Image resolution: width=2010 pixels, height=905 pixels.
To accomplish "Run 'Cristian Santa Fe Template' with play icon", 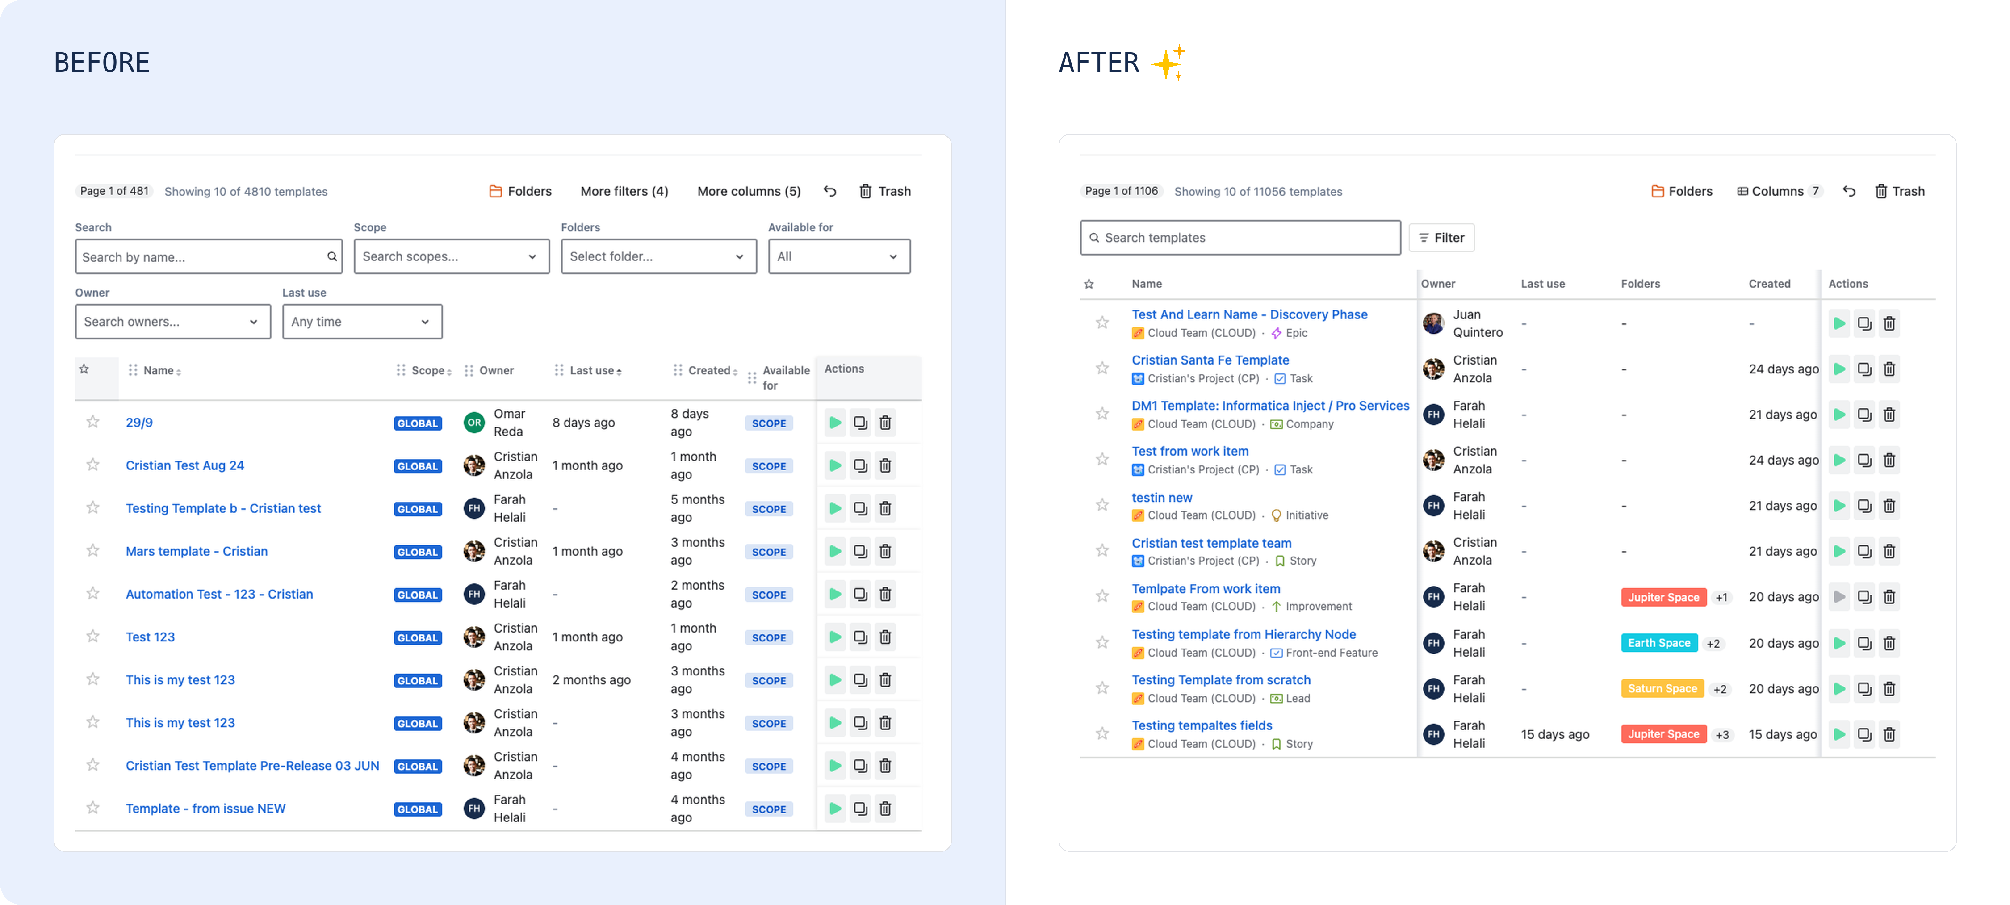I will [x=1839, y=369].
